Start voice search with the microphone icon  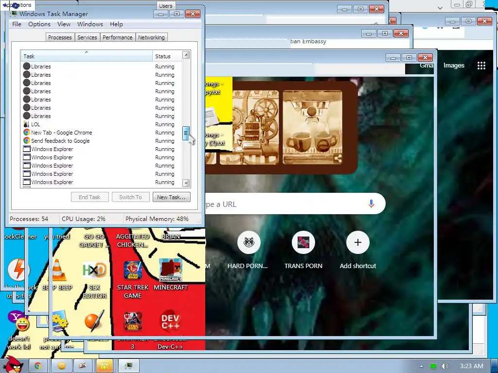point(371,204)
